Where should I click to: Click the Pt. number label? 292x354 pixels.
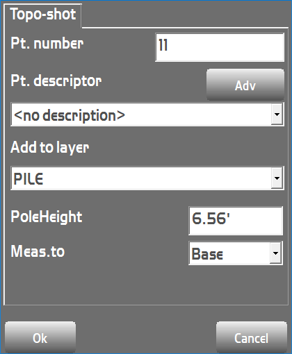pyautogui.click(x=47, y=43)
